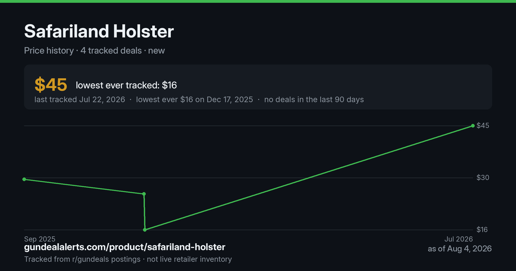
Task: Click the Sep 2025 starting data point
Action: [x=24, y=179]
